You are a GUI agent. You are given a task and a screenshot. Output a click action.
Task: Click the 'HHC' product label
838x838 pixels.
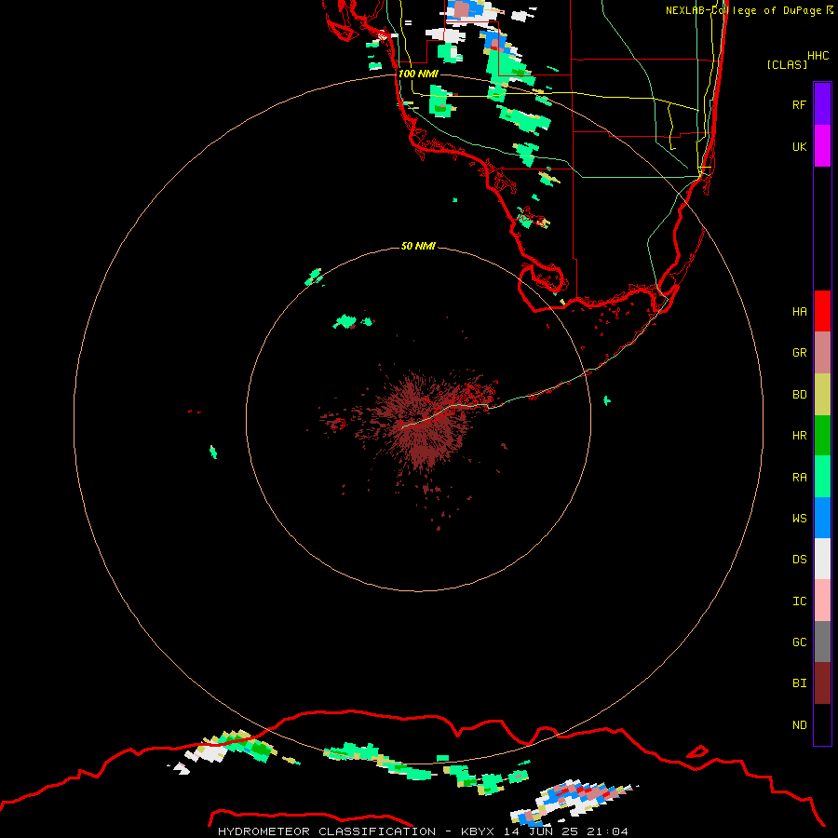818,56
